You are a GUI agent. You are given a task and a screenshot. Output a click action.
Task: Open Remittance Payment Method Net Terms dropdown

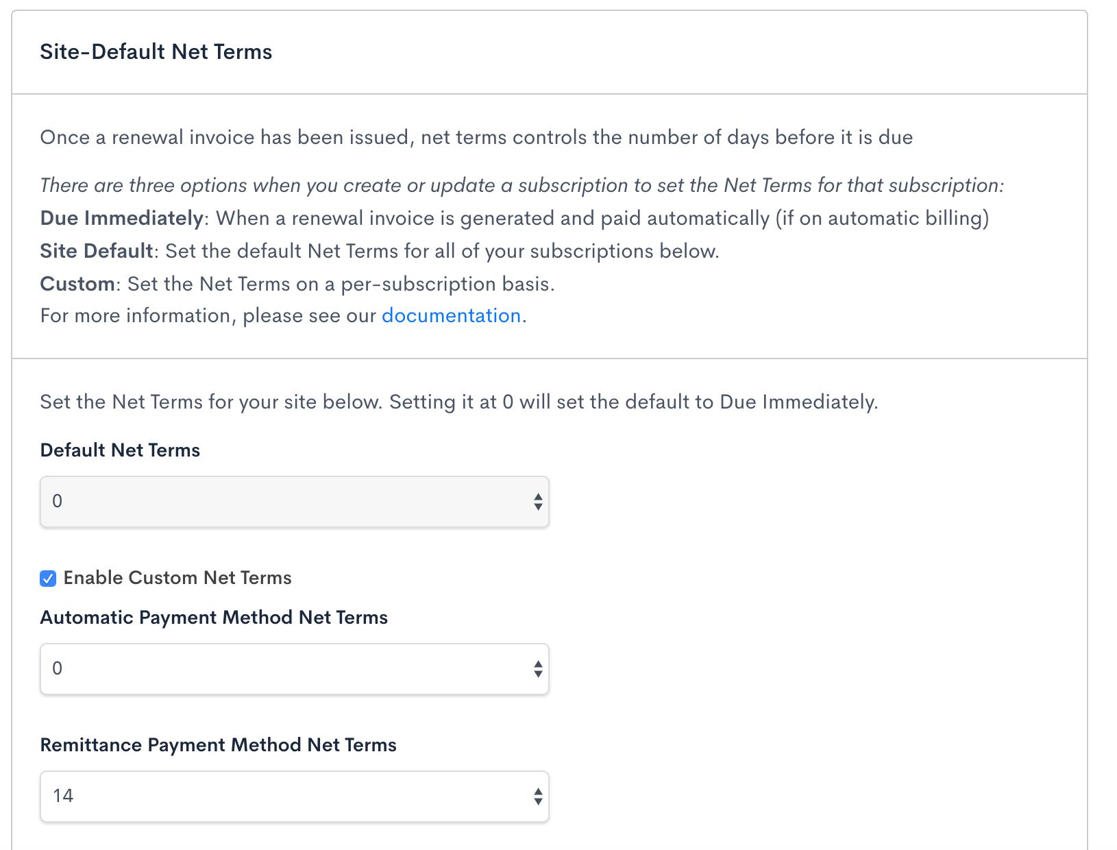(294, 797)
